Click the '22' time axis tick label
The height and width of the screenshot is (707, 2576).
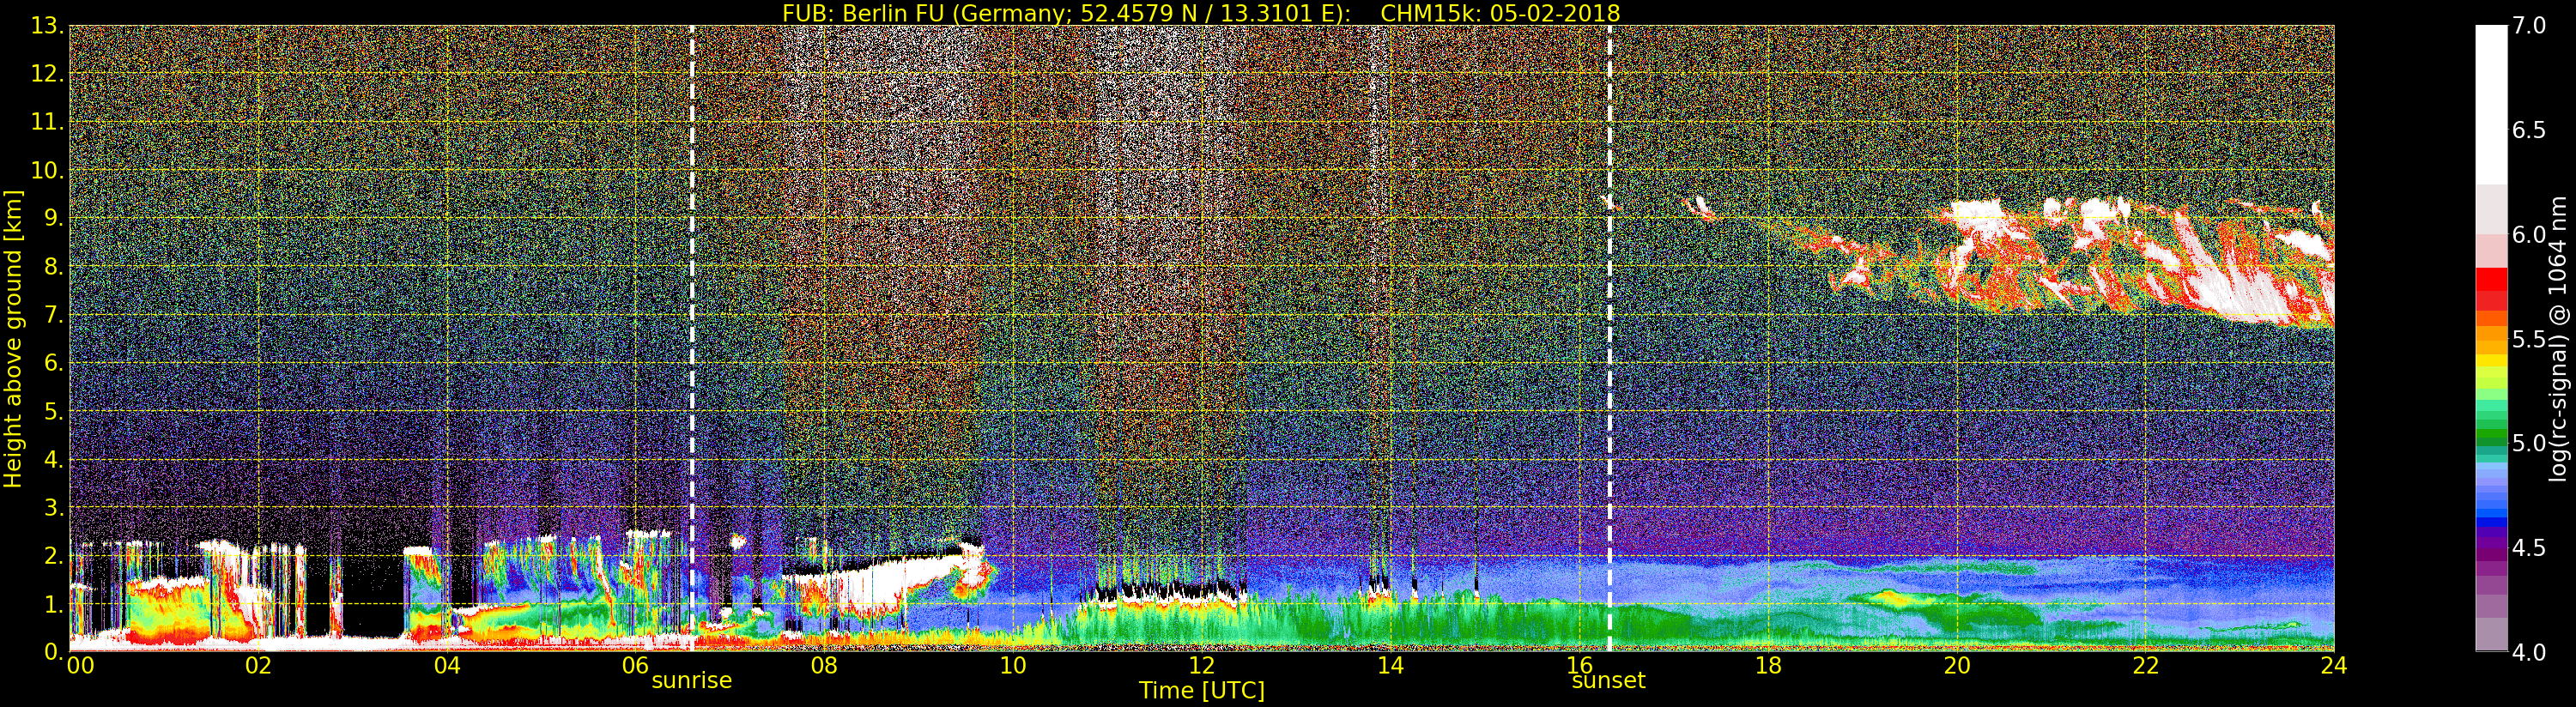click(x=2145, y=665)
